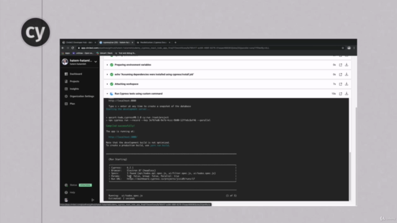Click the running spinner on Run Cypress tests
Viewport: 397px width, 223px height.
(112, 94)
